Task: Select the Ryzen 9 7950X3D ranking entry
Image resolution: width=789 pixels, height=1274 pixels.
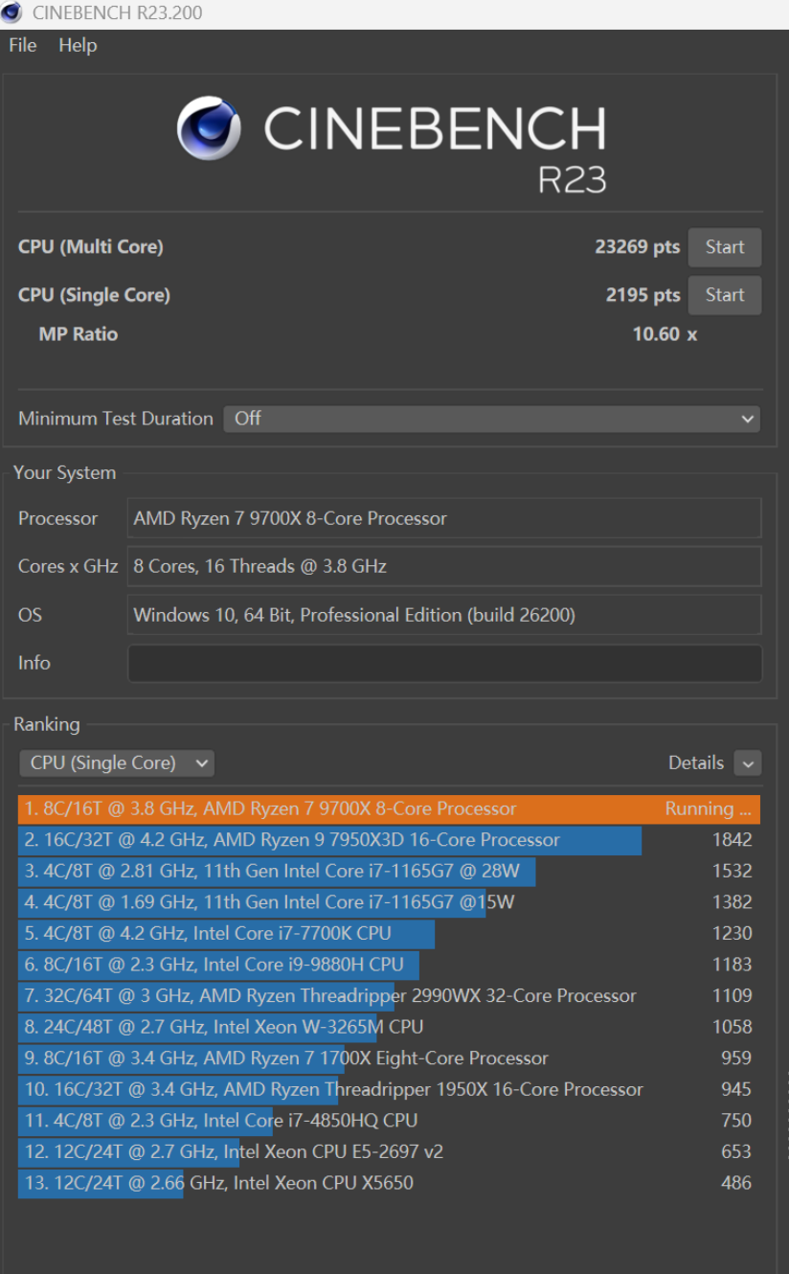Action: pyautogui.click(x=388, y=840)
